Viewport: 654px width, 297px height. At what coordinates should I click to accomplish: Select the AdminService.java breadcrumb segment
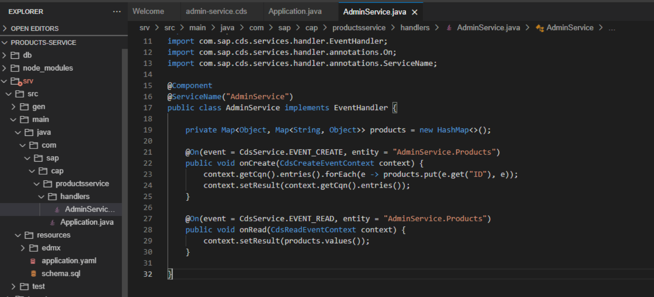[x=489, y=28]
